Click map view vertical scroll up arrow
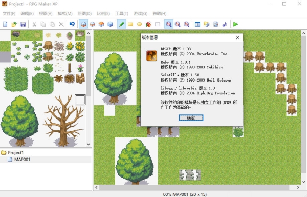The width and height of the screenshot is (307, 197). (303, 33)
